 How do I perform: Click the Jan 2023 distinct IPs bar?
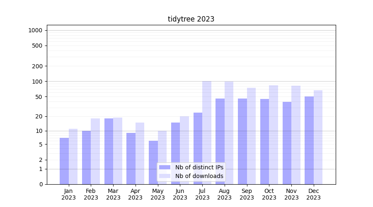tap(64, 161)
